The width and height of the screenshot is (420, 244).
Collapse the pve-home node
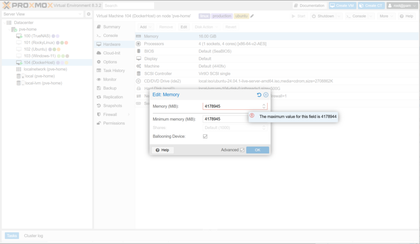pyautogui.click(x=9, y=29)
